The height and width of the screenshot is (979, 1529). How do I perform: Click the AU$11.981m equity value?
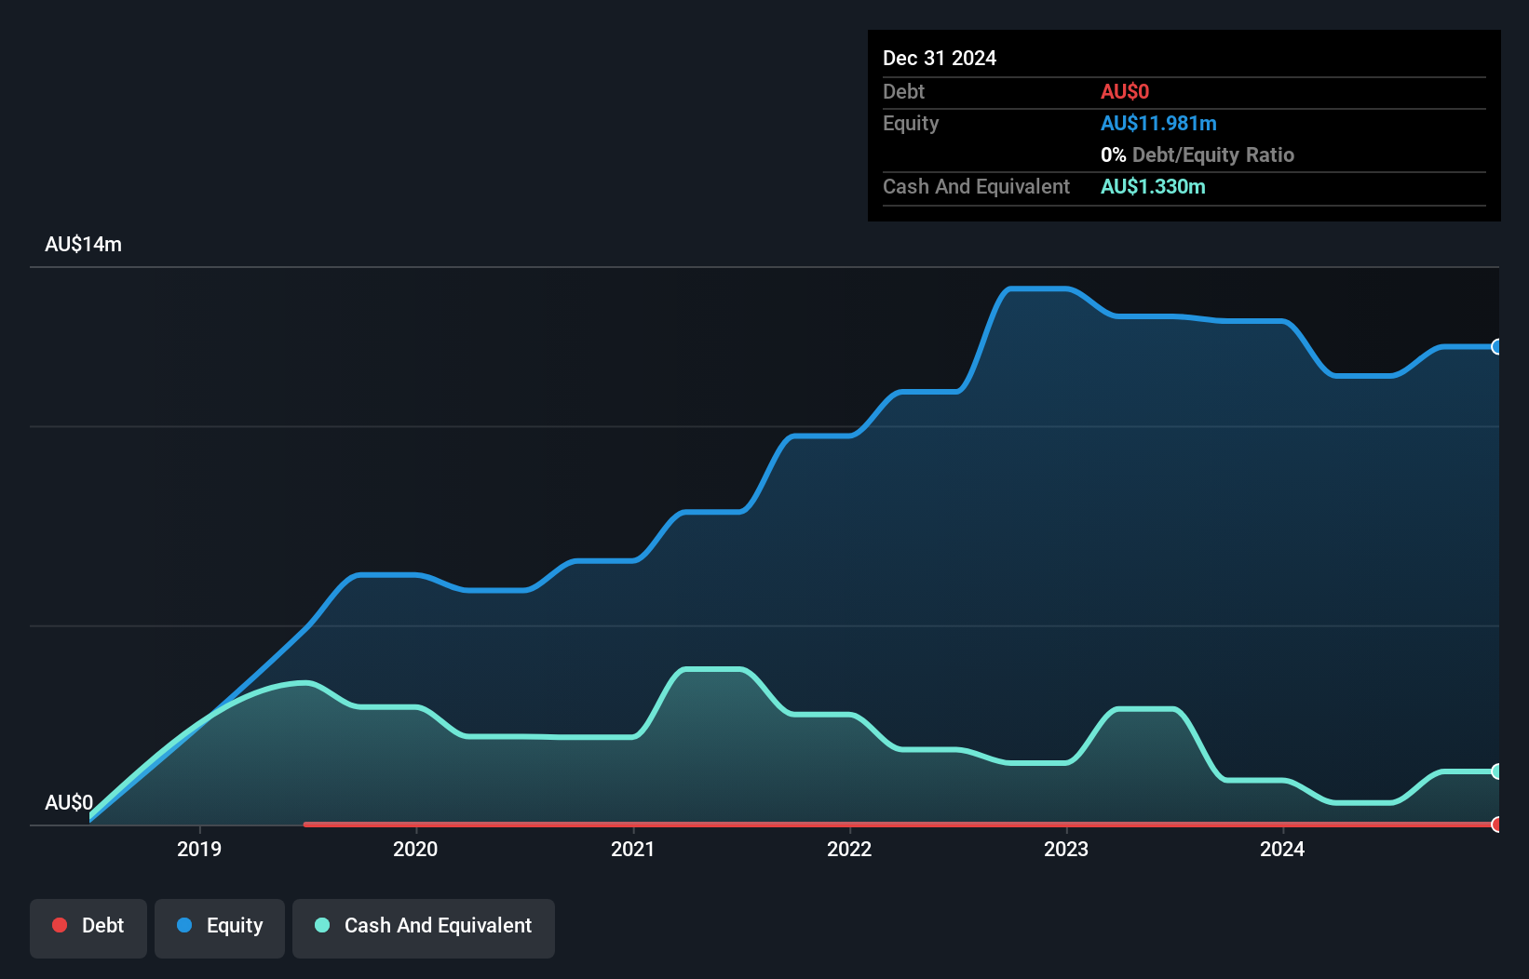(x=1158, y=123)
